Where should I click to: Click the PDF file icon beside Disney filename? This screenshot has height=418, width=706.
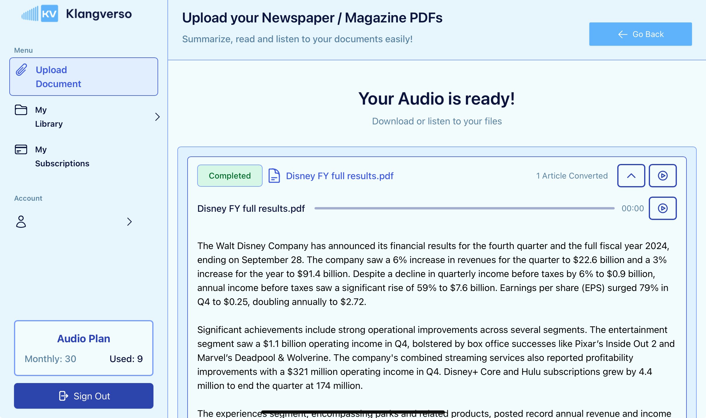[x=274, y=176]
